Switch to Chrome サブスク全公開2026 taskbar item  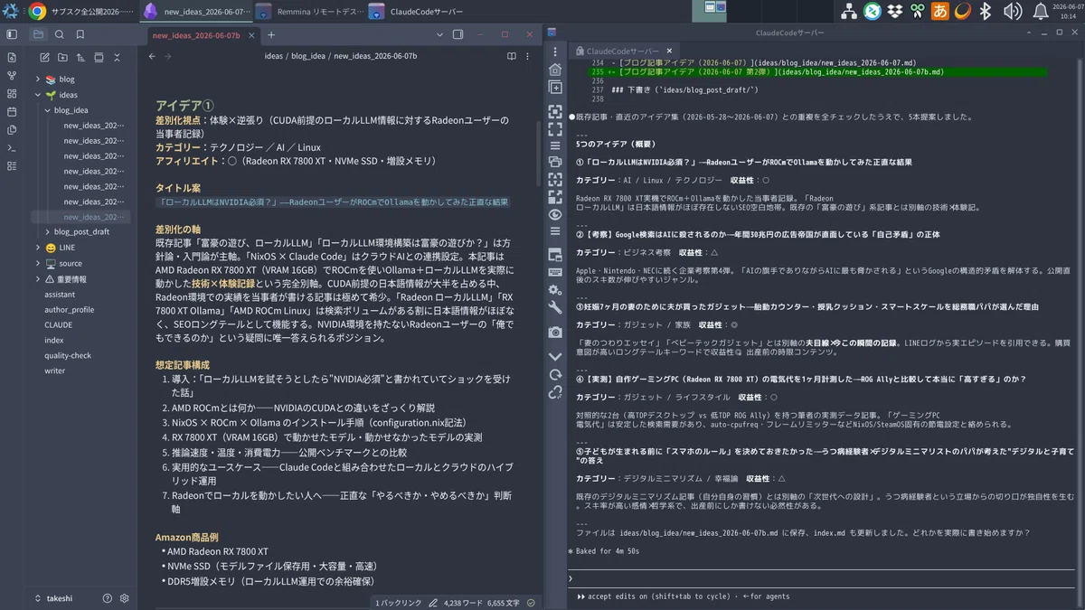[x=81, y=13]
